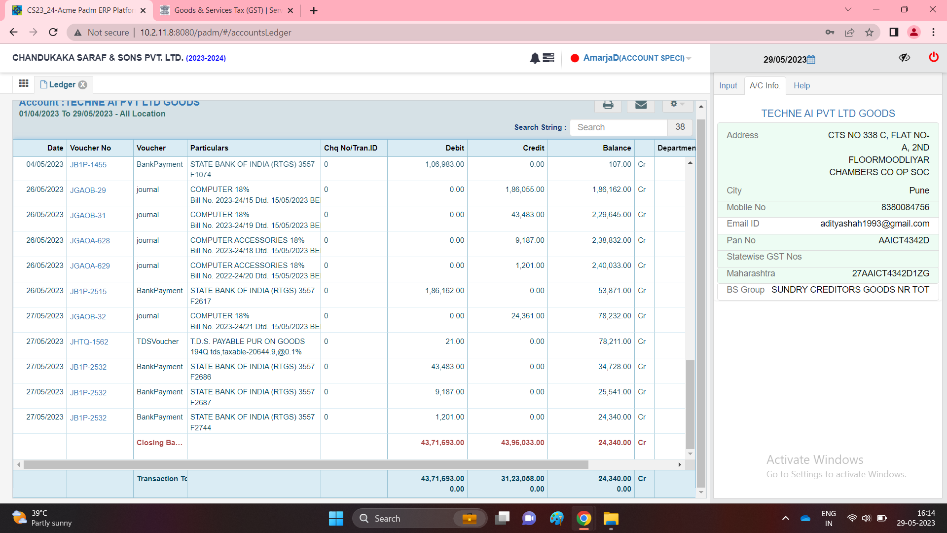Open the task list icon beside bell
947x533 pixels.
pos(548,58)
